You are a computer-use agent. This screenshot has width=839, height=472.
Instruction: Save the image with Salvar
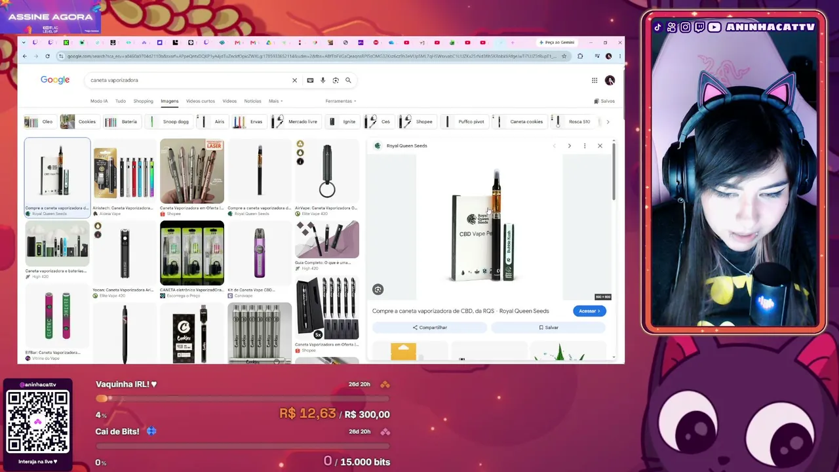tap(549, 327)
